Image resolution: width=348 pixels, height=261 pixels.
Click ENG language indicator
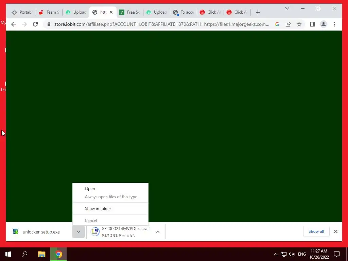coord(302,254)
